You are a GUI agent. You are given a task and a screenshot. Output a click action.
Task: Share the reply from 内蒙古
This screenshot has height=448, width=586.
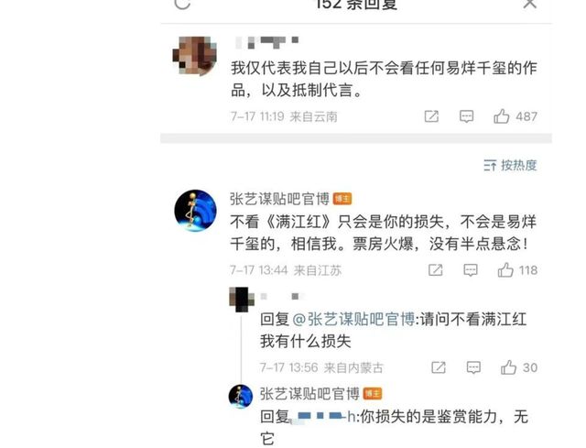coord(439,367)
